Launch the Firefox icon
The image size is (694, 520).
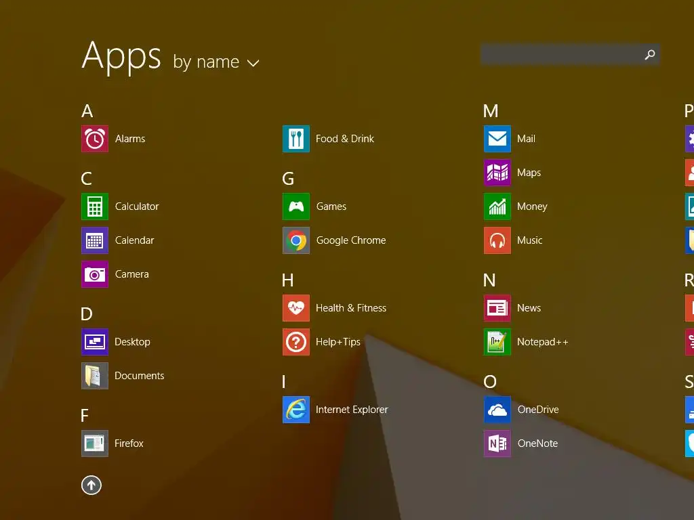pyautogui.click(x=95, y=443)
